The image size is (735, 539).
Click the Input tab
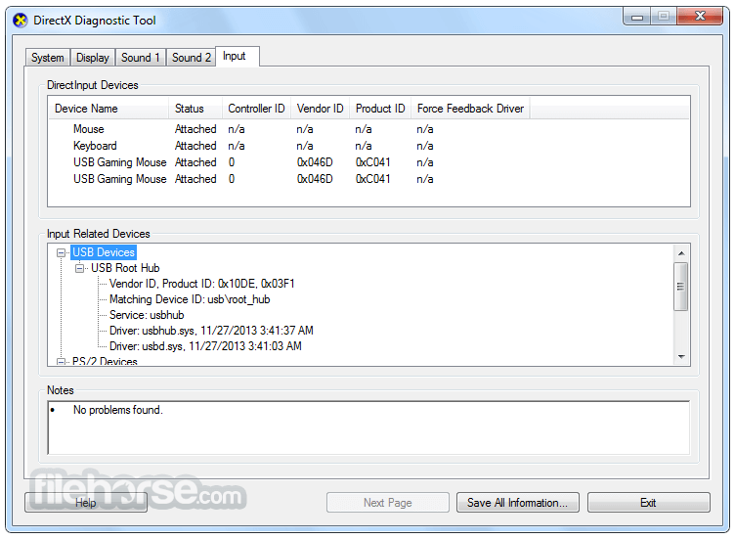point(237,57)
